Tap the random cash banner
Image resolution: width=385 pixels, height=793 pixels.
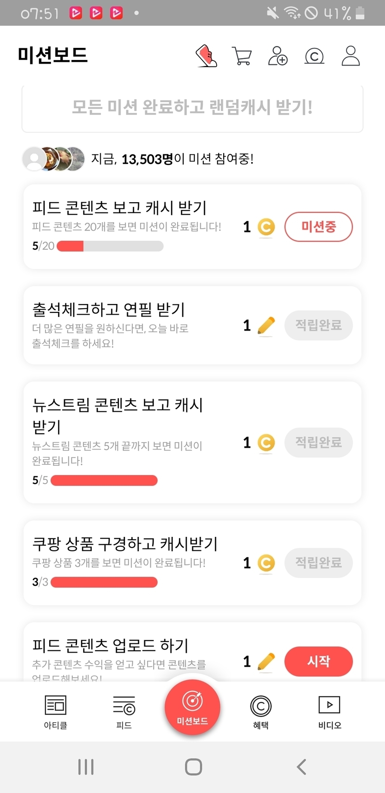pos(192,108)
